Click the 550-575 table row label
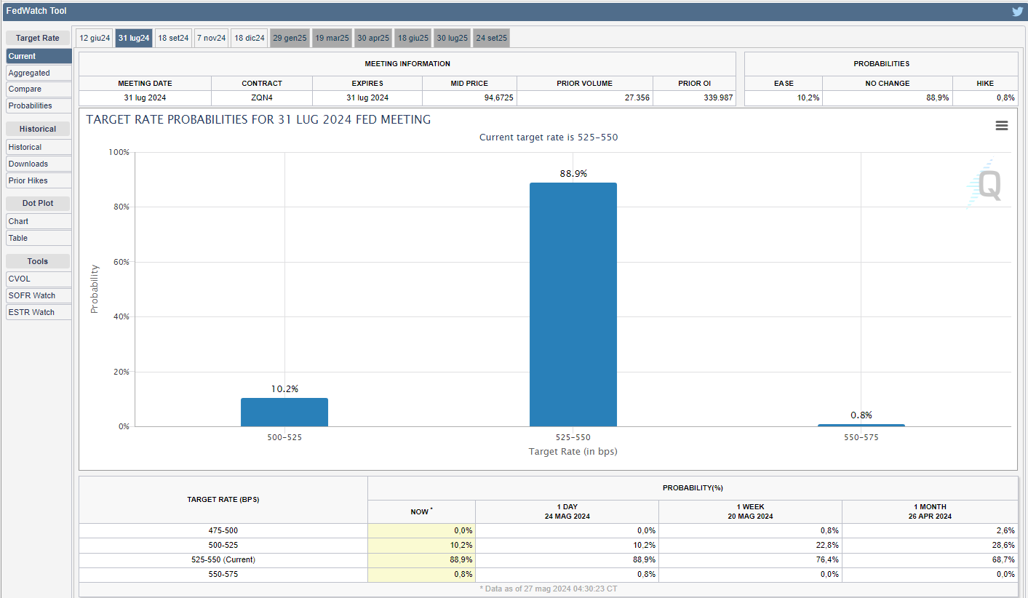This screenshot has width=1028, height=598. 223,574
